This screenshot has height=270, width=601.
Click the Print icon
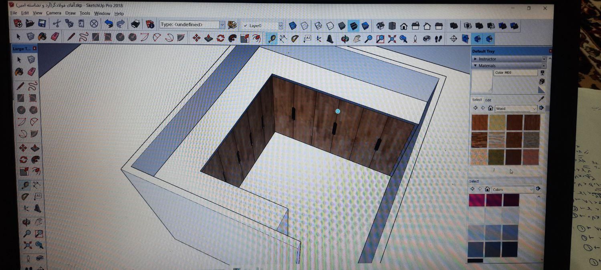click(x=135, y=24)
